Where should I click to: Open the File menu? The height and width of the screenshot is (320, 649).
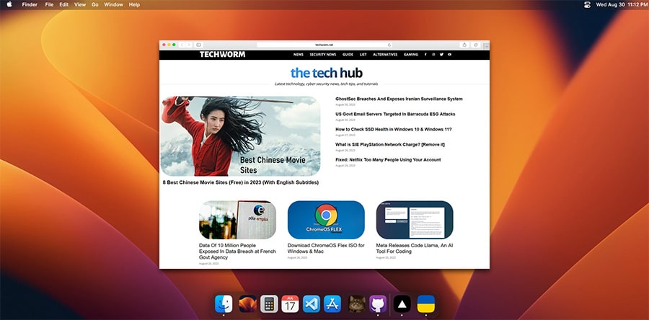tap(49, 4)
